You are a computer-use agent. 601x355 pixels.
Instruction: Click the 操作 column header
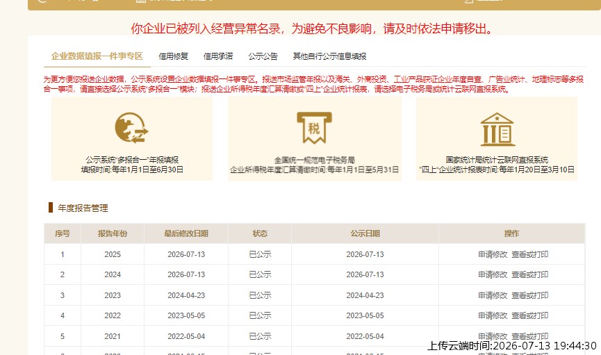(x=511, y=233)
